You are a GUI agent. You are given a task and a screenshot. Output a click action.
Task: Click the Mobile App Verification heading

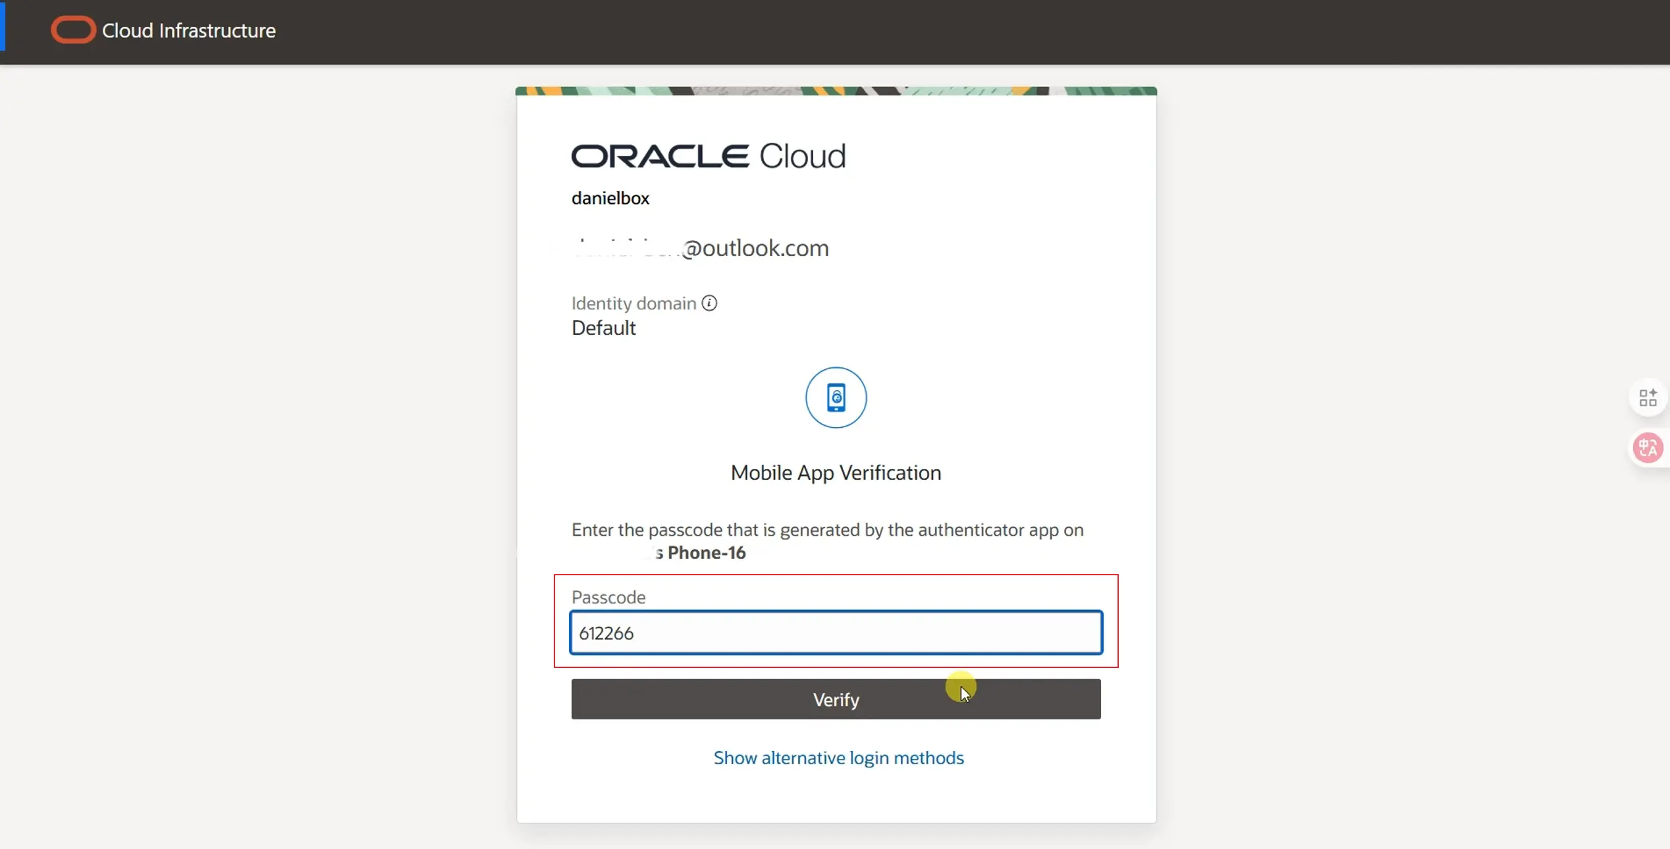(x=836, y=473)
